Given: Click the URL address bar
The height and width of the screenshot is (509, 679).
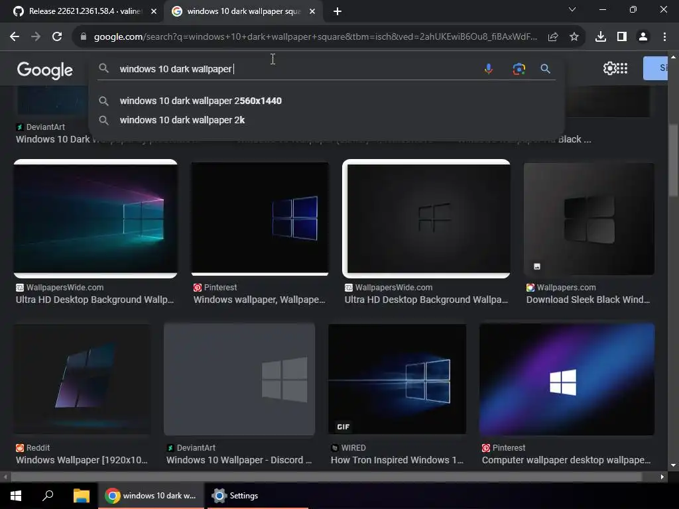Looking at the screenshot, I should (x=315, y=37).
